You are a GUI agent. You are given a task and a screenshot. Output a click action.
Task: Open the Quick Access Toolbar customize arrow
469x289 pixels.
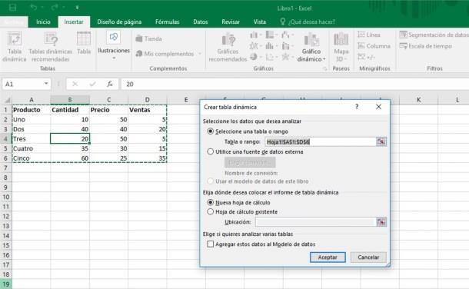click(x=77, y=8)
